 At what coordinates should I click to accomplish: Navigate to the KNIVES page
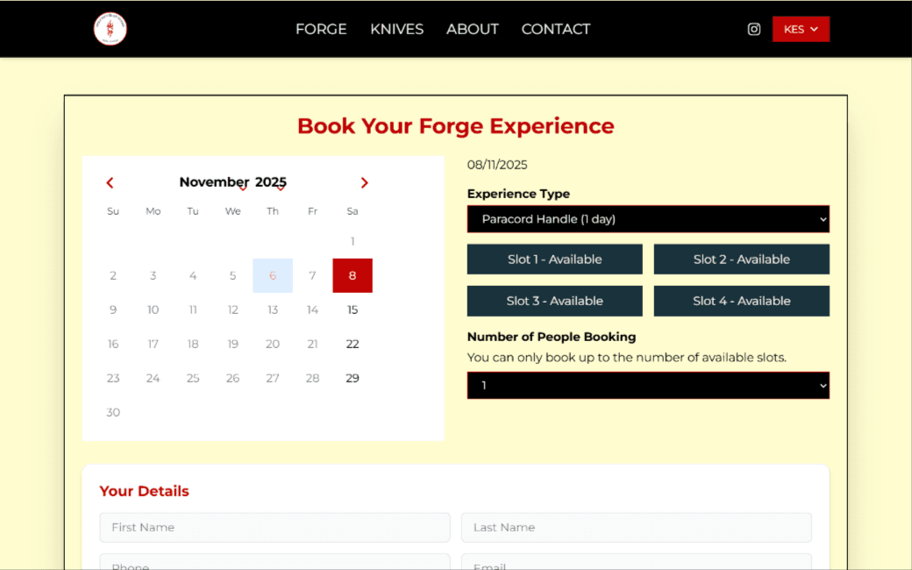(396, 29)
